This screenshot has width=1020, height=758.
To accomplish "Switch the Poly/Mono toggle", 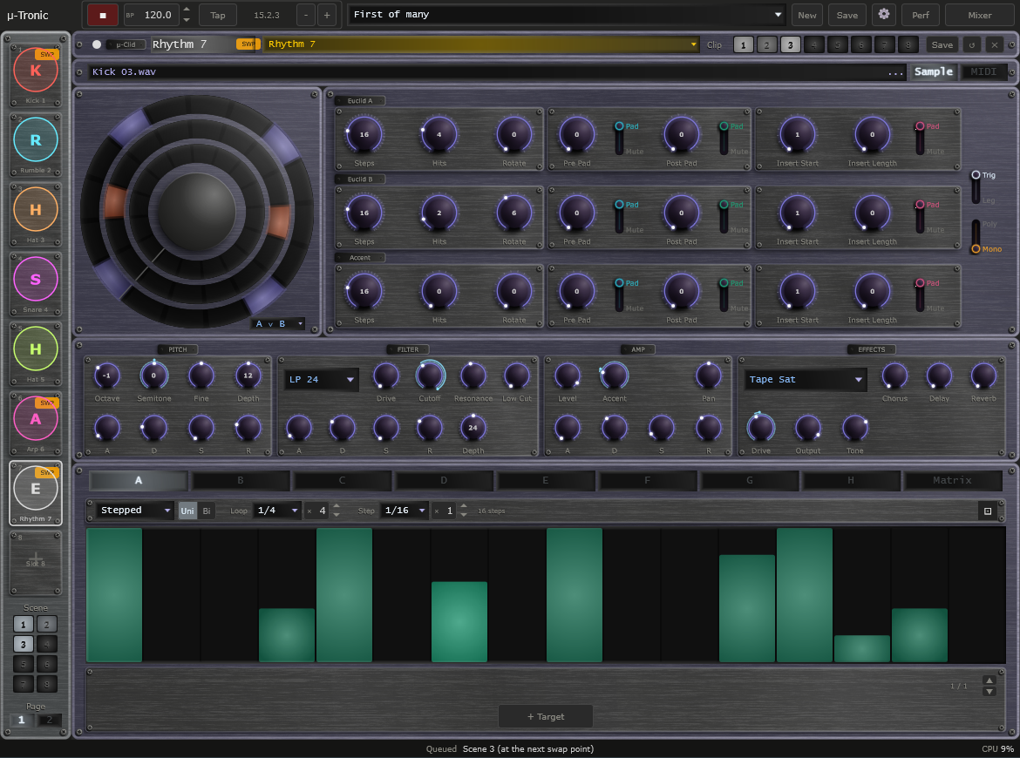I will tap(976, 237).
